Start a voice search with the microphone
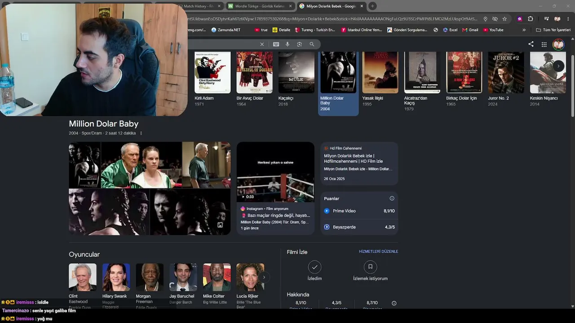Viewport: 575px width, 323px height. [287, 44]
